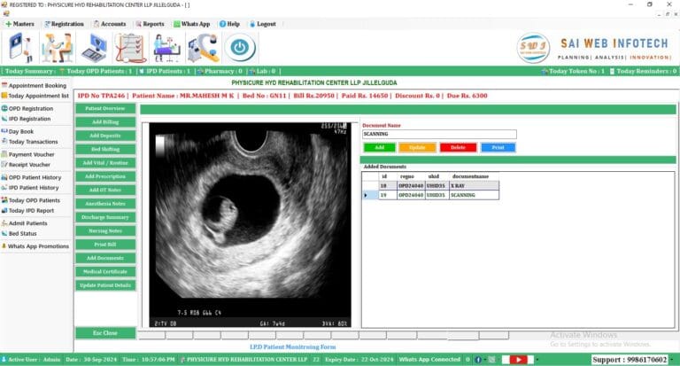Click the Today Appointment list sidebar icon
680x366 pixels.
click(x=4, y=96)
